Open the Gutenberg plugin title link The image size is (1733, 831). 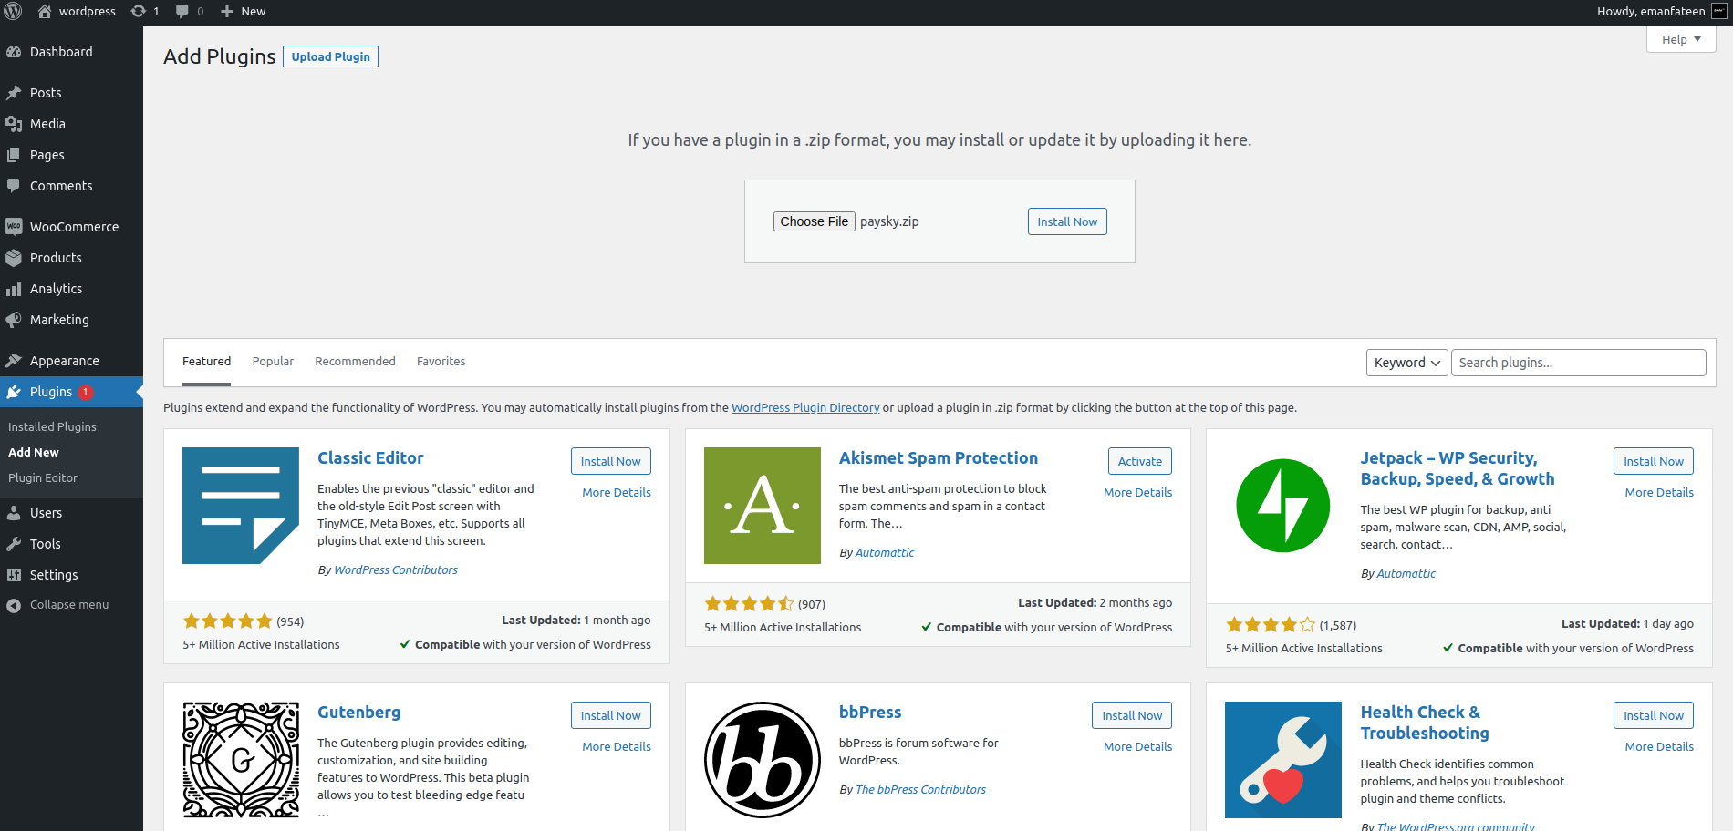click(358, 712)
